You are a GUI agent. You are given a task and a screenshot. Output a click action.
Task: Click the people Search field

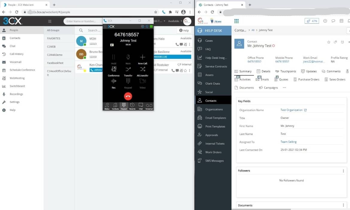(x=94, y=30)
